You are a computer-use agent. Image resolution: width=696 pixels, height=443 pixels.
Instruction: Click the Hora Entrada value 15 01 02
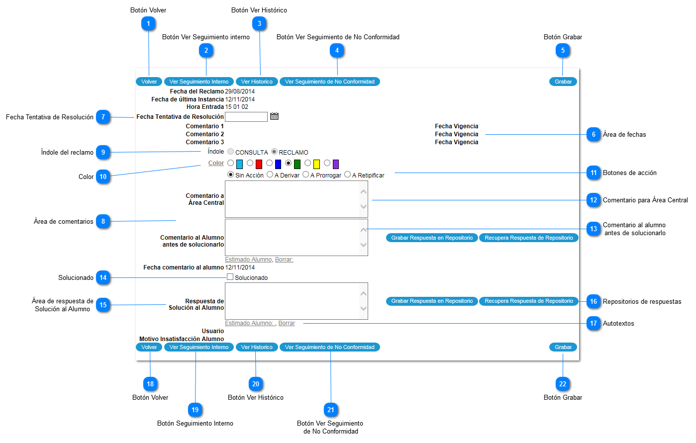pyautogui.click(x=236, y=107)
